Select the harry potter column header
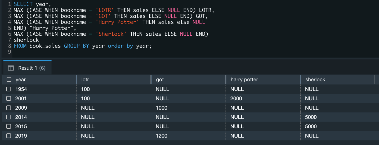This screenshot has height=145, width=379. click(x=244, y=79)
